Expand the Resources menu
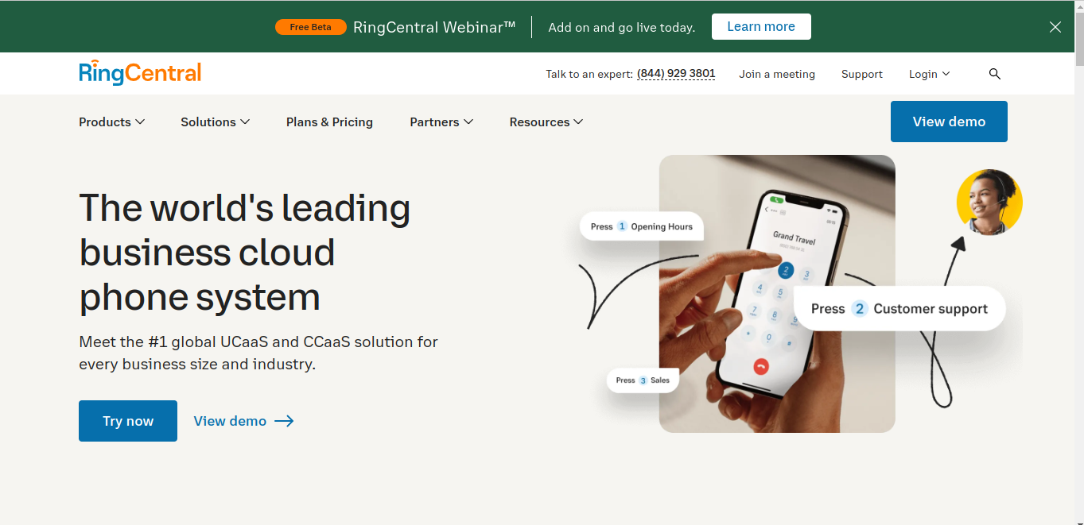 click(x=546, y=122)
